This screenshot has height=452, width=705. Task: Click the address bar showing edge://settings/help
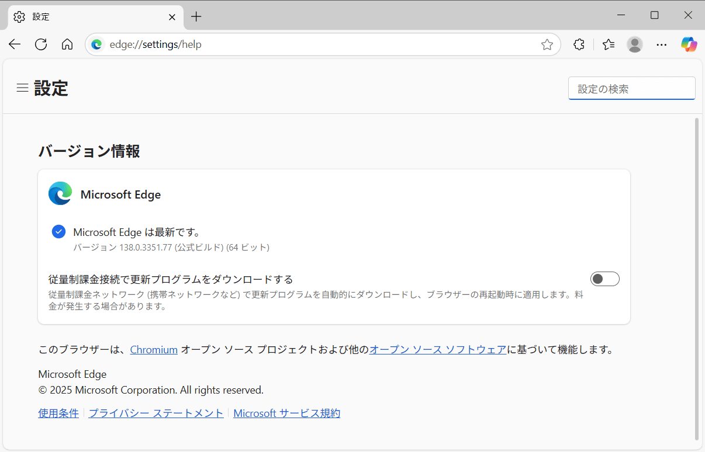(x=323, y=44)
